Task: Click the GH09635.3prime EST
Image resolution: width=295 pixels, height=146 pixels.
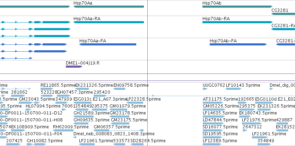Action: click(81, 123)
